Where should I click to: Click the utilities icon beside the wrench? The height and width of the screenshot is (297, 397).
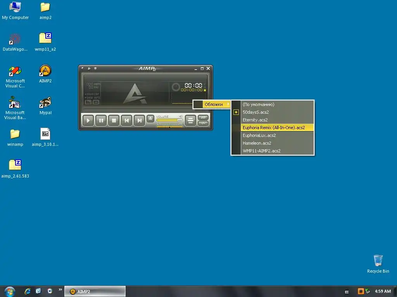click(x=95, y=68)
